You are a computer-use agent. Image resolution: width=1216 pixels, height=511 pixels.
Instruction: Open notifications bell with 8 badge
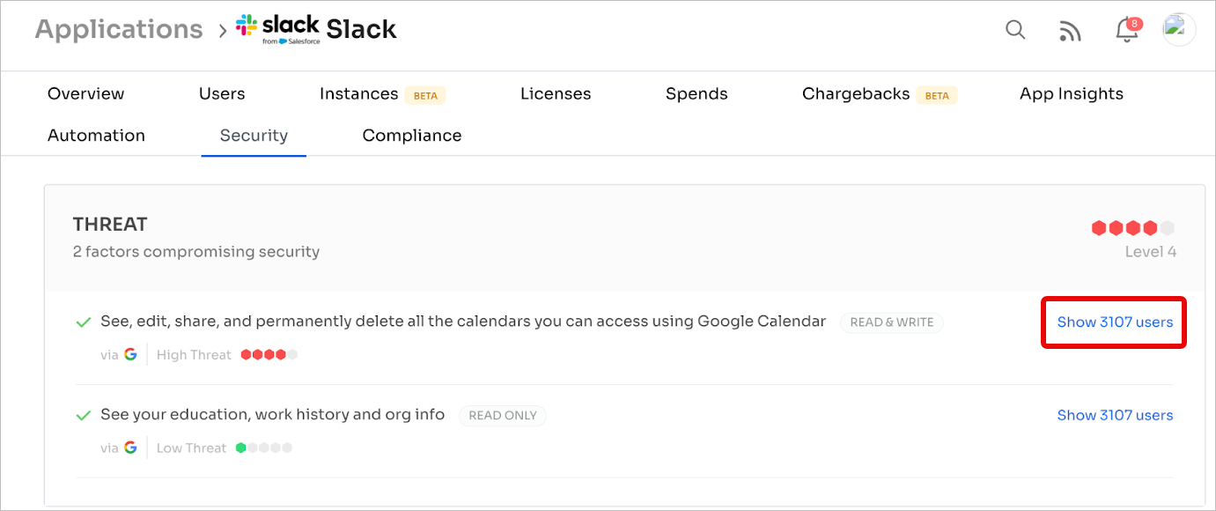pyautogui.click(x=1126, y=31)
